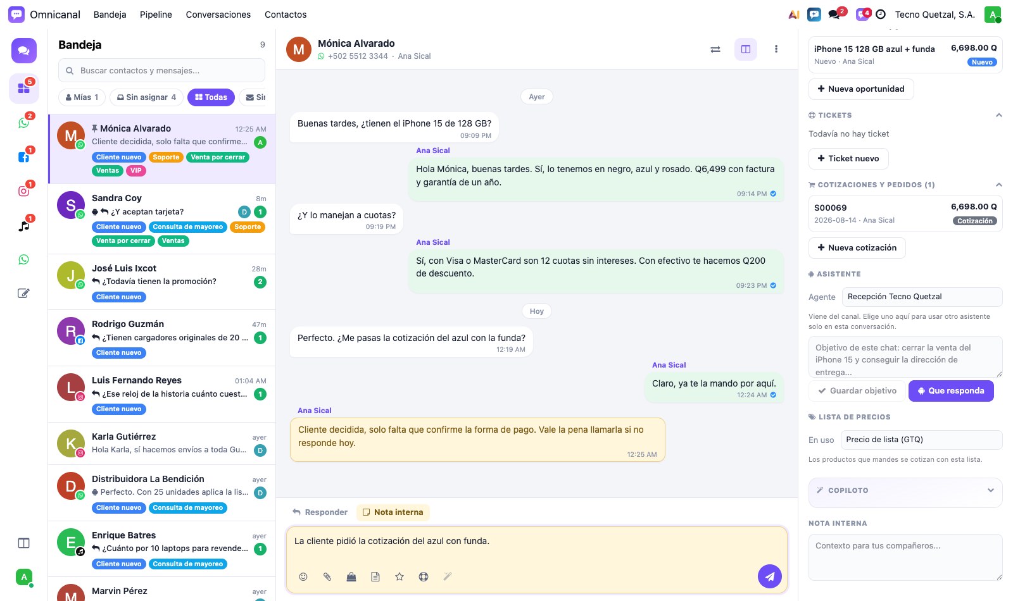Open Karla Gutiérrez conversation

161,443
